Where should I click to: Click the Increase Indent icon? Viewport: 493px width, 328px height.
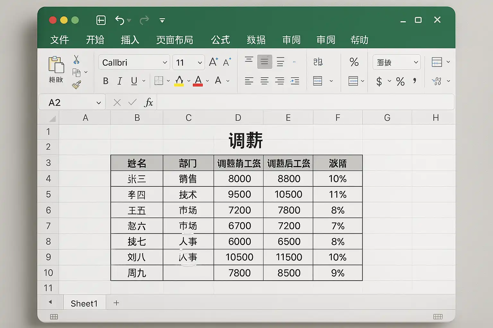click(295, 81)
